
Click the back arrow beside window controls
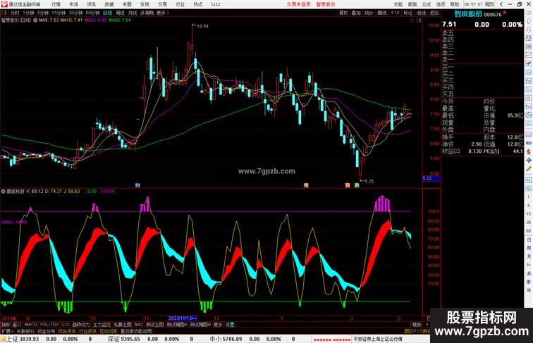coord(501,4)
